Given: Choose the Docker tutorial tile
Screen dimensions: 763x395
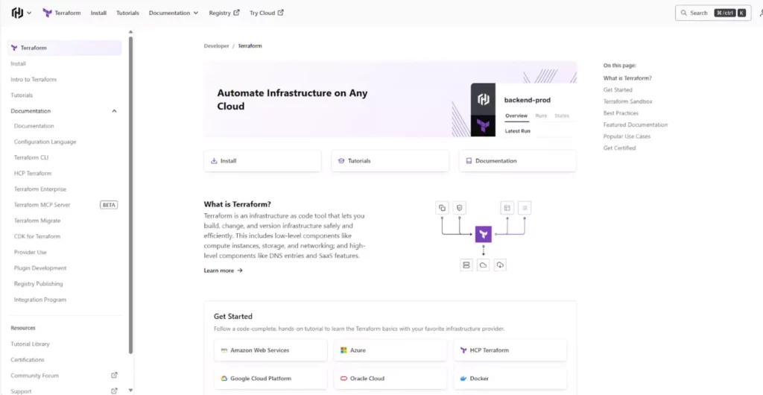Looking at the screenshot, I should tap(510, 379).
